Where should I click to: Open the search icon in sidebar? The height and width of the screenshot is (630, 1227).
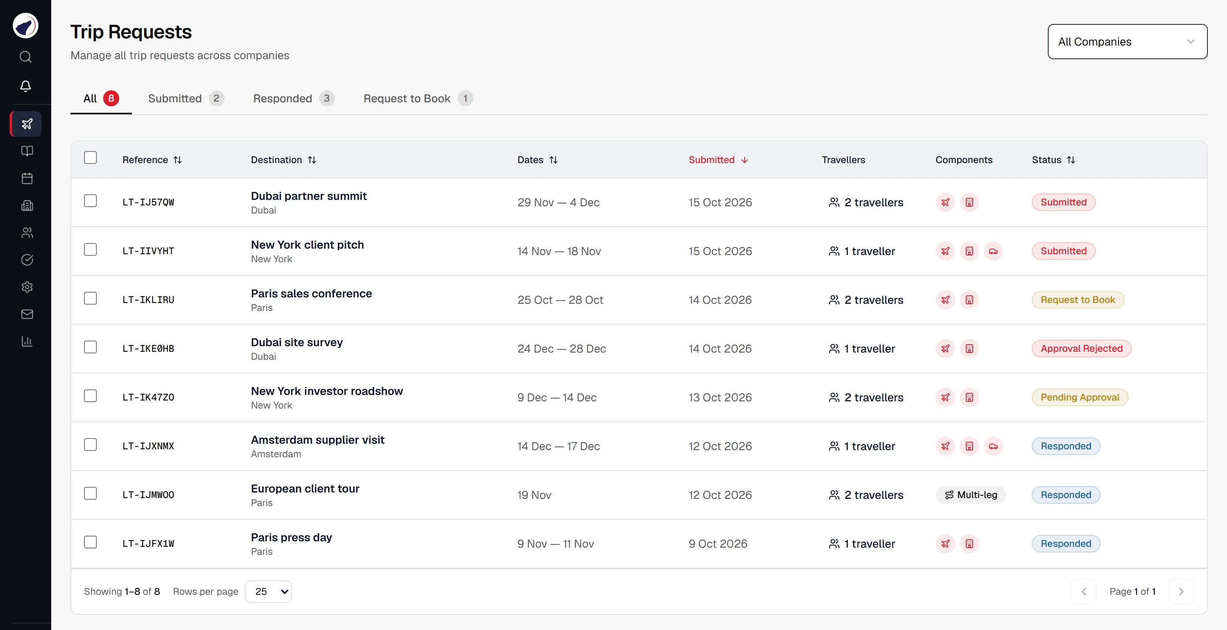26,57
